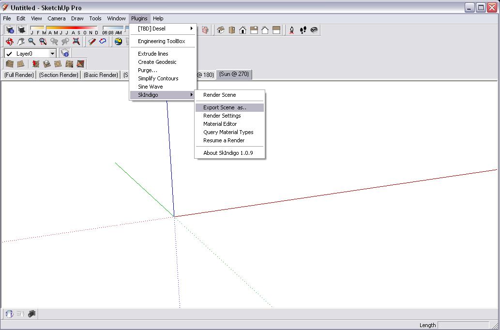Select the Position Camera tool
This screenshot has height=330, width=500.
click(291, 30)
